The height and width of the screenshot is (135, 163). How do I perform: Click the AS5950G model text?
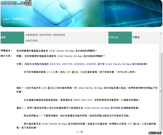[59, 35]
